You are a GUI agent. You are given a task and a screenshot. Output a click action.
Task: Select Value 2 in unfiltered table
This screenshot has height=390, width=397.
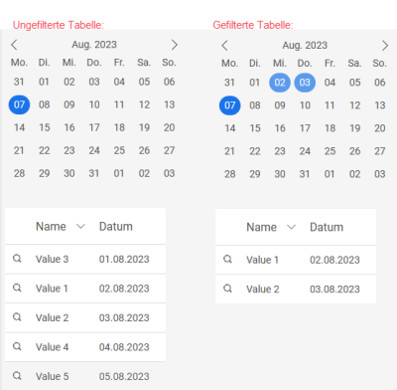(52, 317)
